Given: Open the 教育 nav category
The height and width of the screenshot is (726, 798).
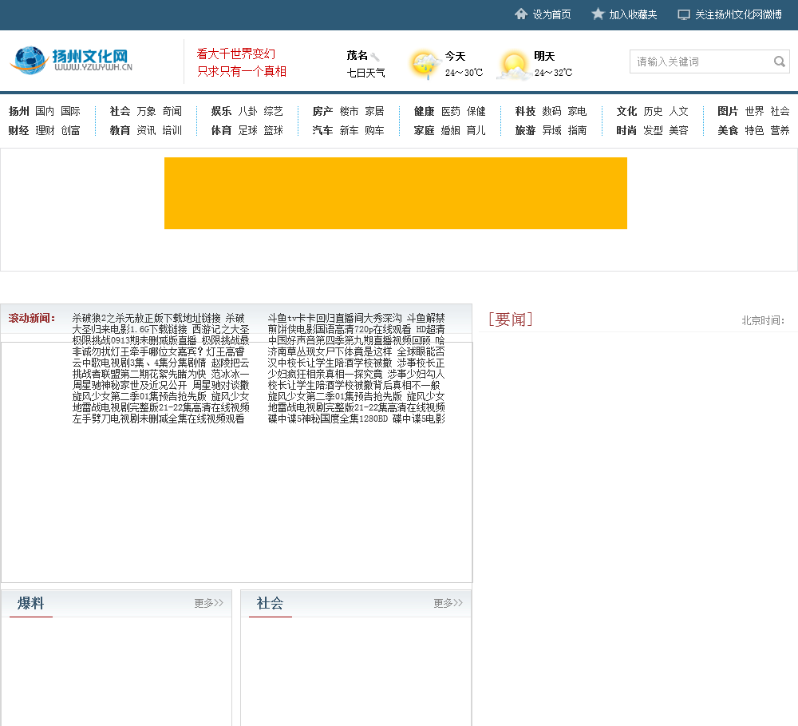Looking at the screenshot, I should pos(120,130).
